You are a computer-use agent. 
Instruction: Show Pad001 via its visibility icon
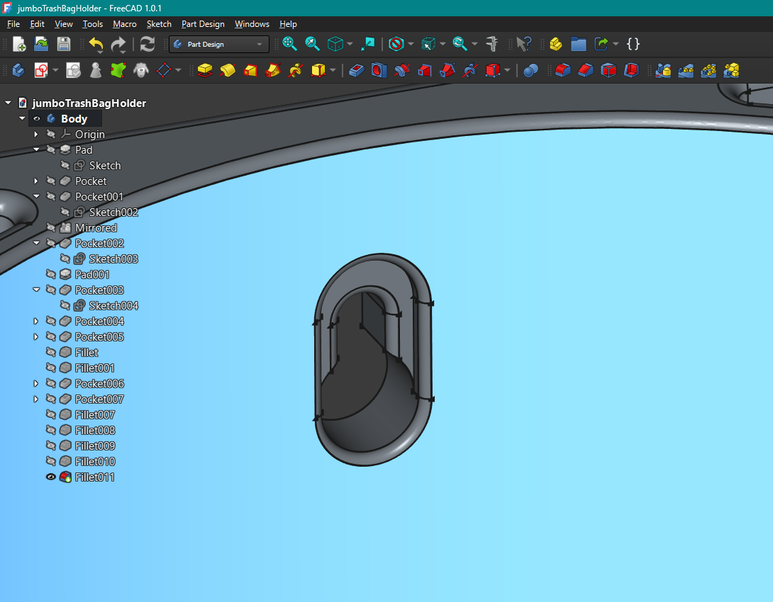[50, 274]
